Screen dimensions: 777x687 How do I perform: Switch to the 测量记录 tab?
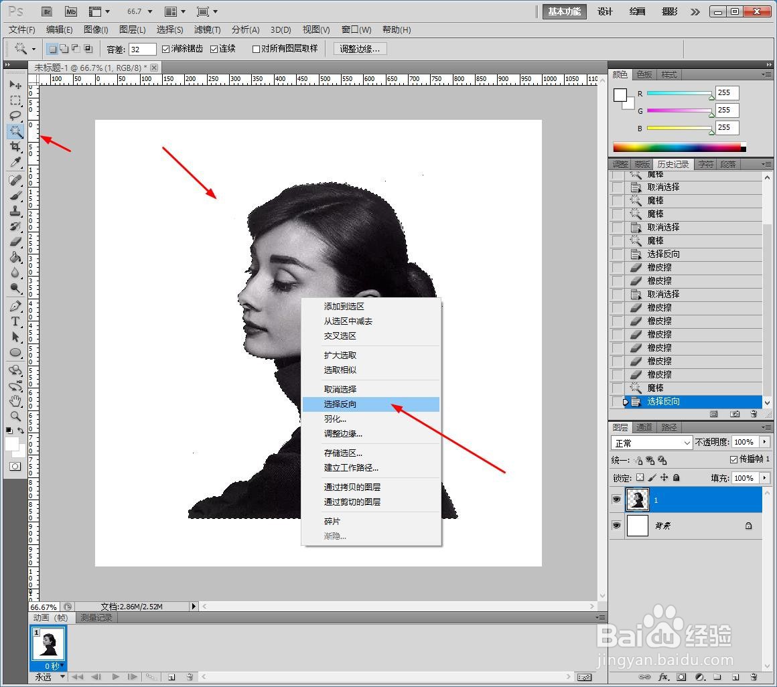(x=96, y=617)
